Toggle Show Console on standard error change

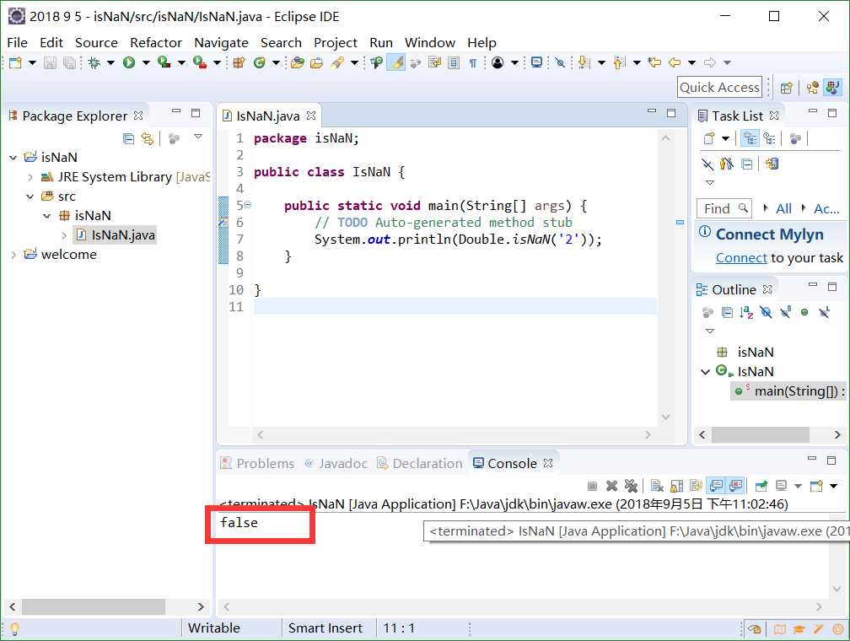[x=735, y=486]
